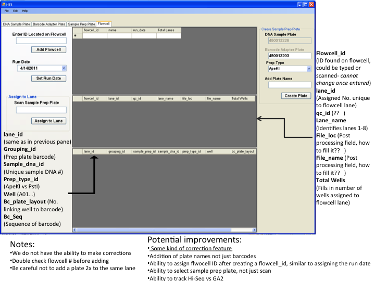Click the Create Plate button
Image resolution: width=375 pixels, height=281 pixels.
tap(296, 96)
